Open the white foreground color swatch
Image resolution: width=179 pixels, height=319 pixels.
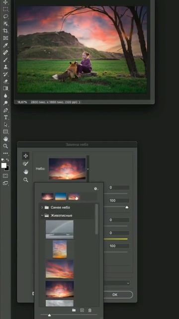(3, 165)
